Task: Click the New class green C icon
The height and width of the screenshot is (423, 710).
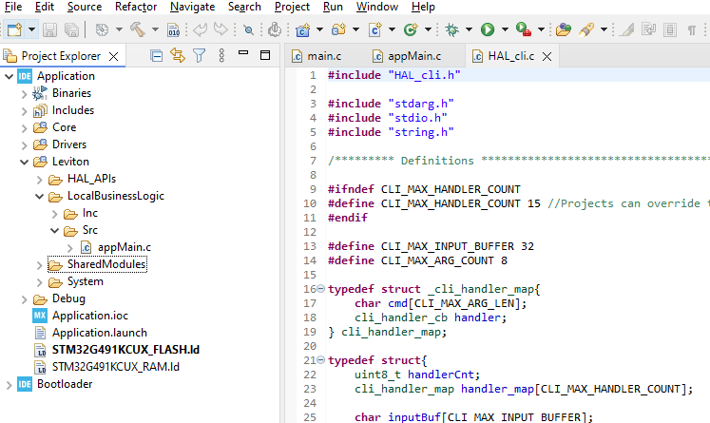Action: [x=411, y=29]
